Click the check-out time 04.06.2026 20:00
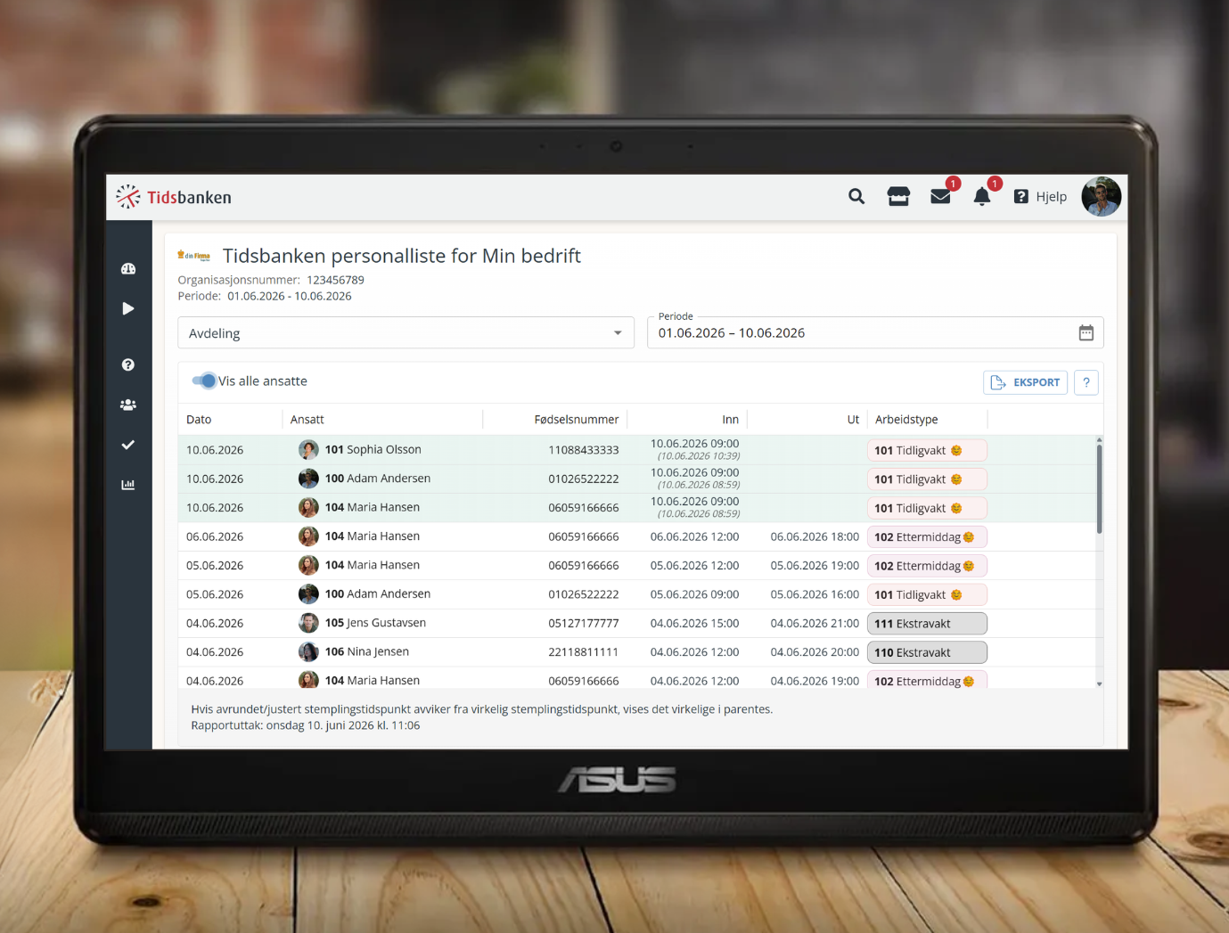The width and height of the screenshot is (1229, 933). 815,652
